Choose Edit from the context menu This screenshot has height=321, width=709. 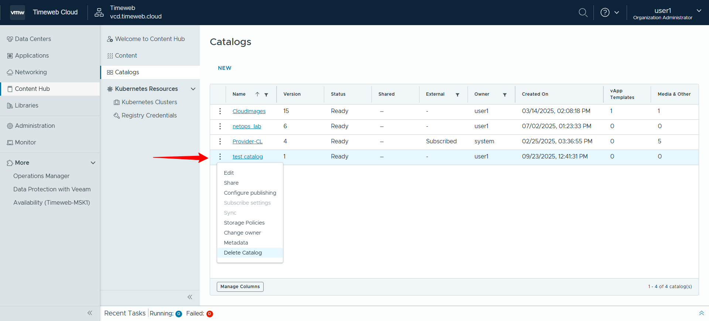tap(229, 173)
